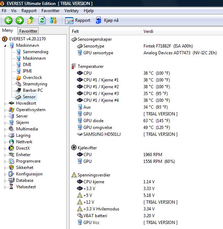The width and height of the screenshot is (223, 229).
Task: Click the Kjøp nå toolbar button
Action: coord(107,20)
